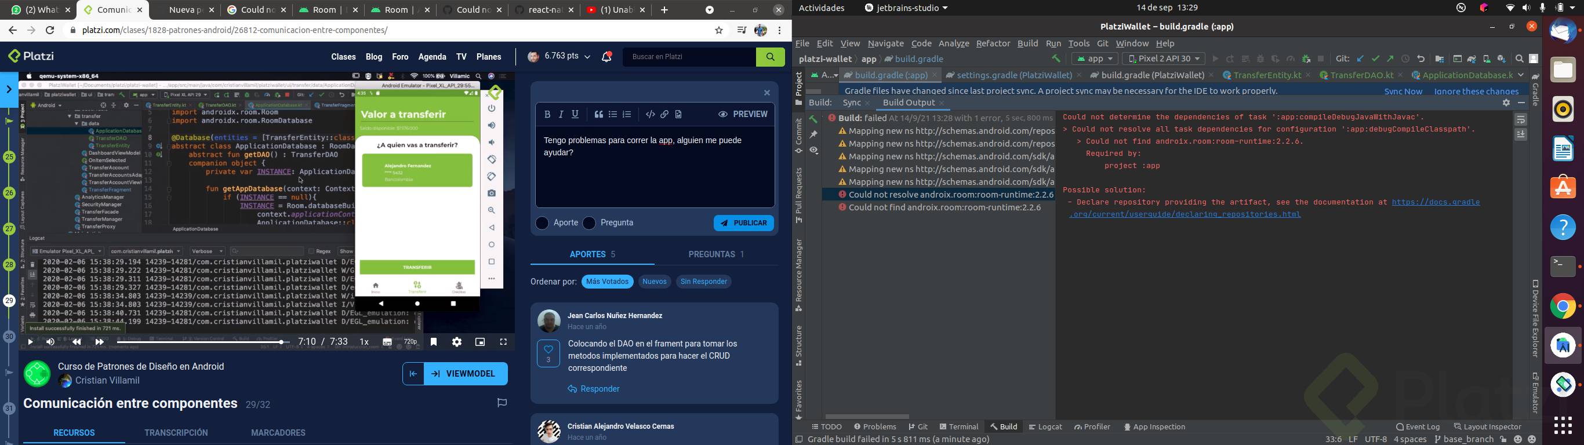Toggle the comment PREVIEW mode

pos(743,114)
